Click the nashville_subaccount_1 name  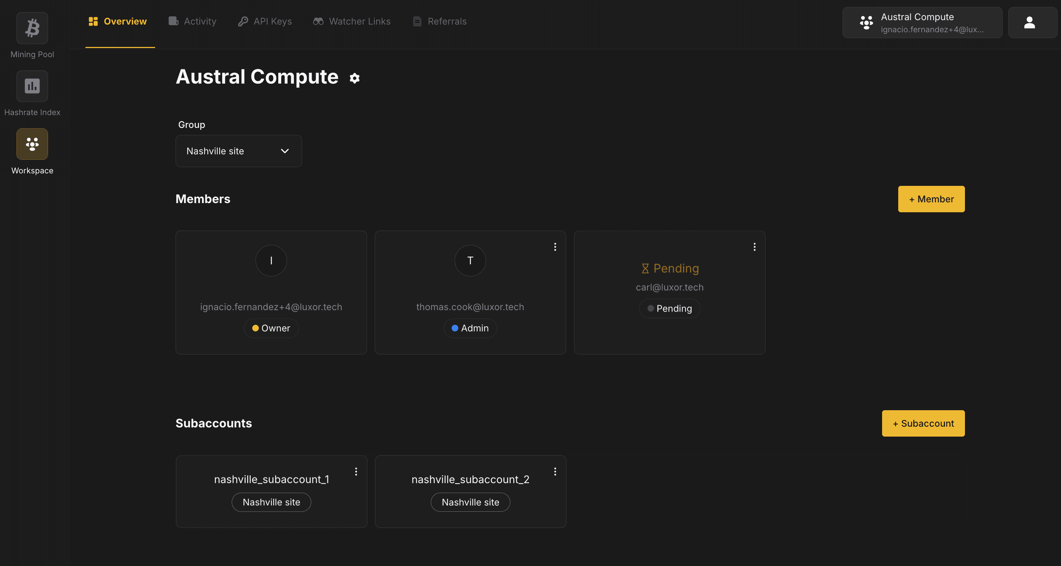click(x=271, y=479)
